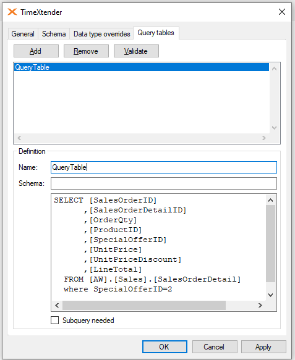
Task: Click the [OrderQty] line in query
Action: (x=110, y=220)
